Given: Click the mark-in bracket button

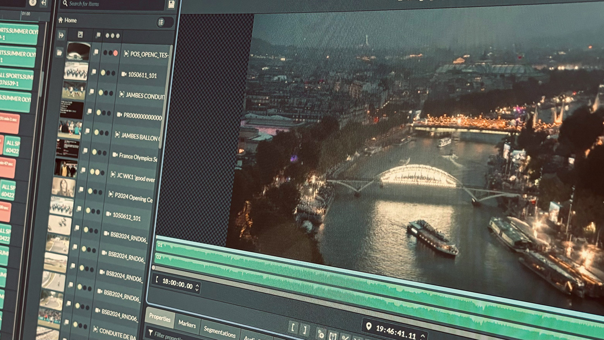Looking at the screenshot, I should coord(293,328).
